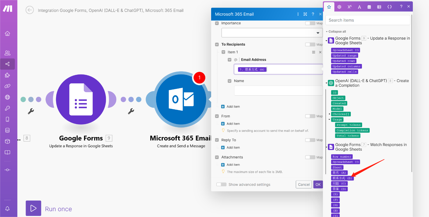Toggle the Importance checkbox
Image resolution: width=429 pixels, height=217 pixels.
217,23
